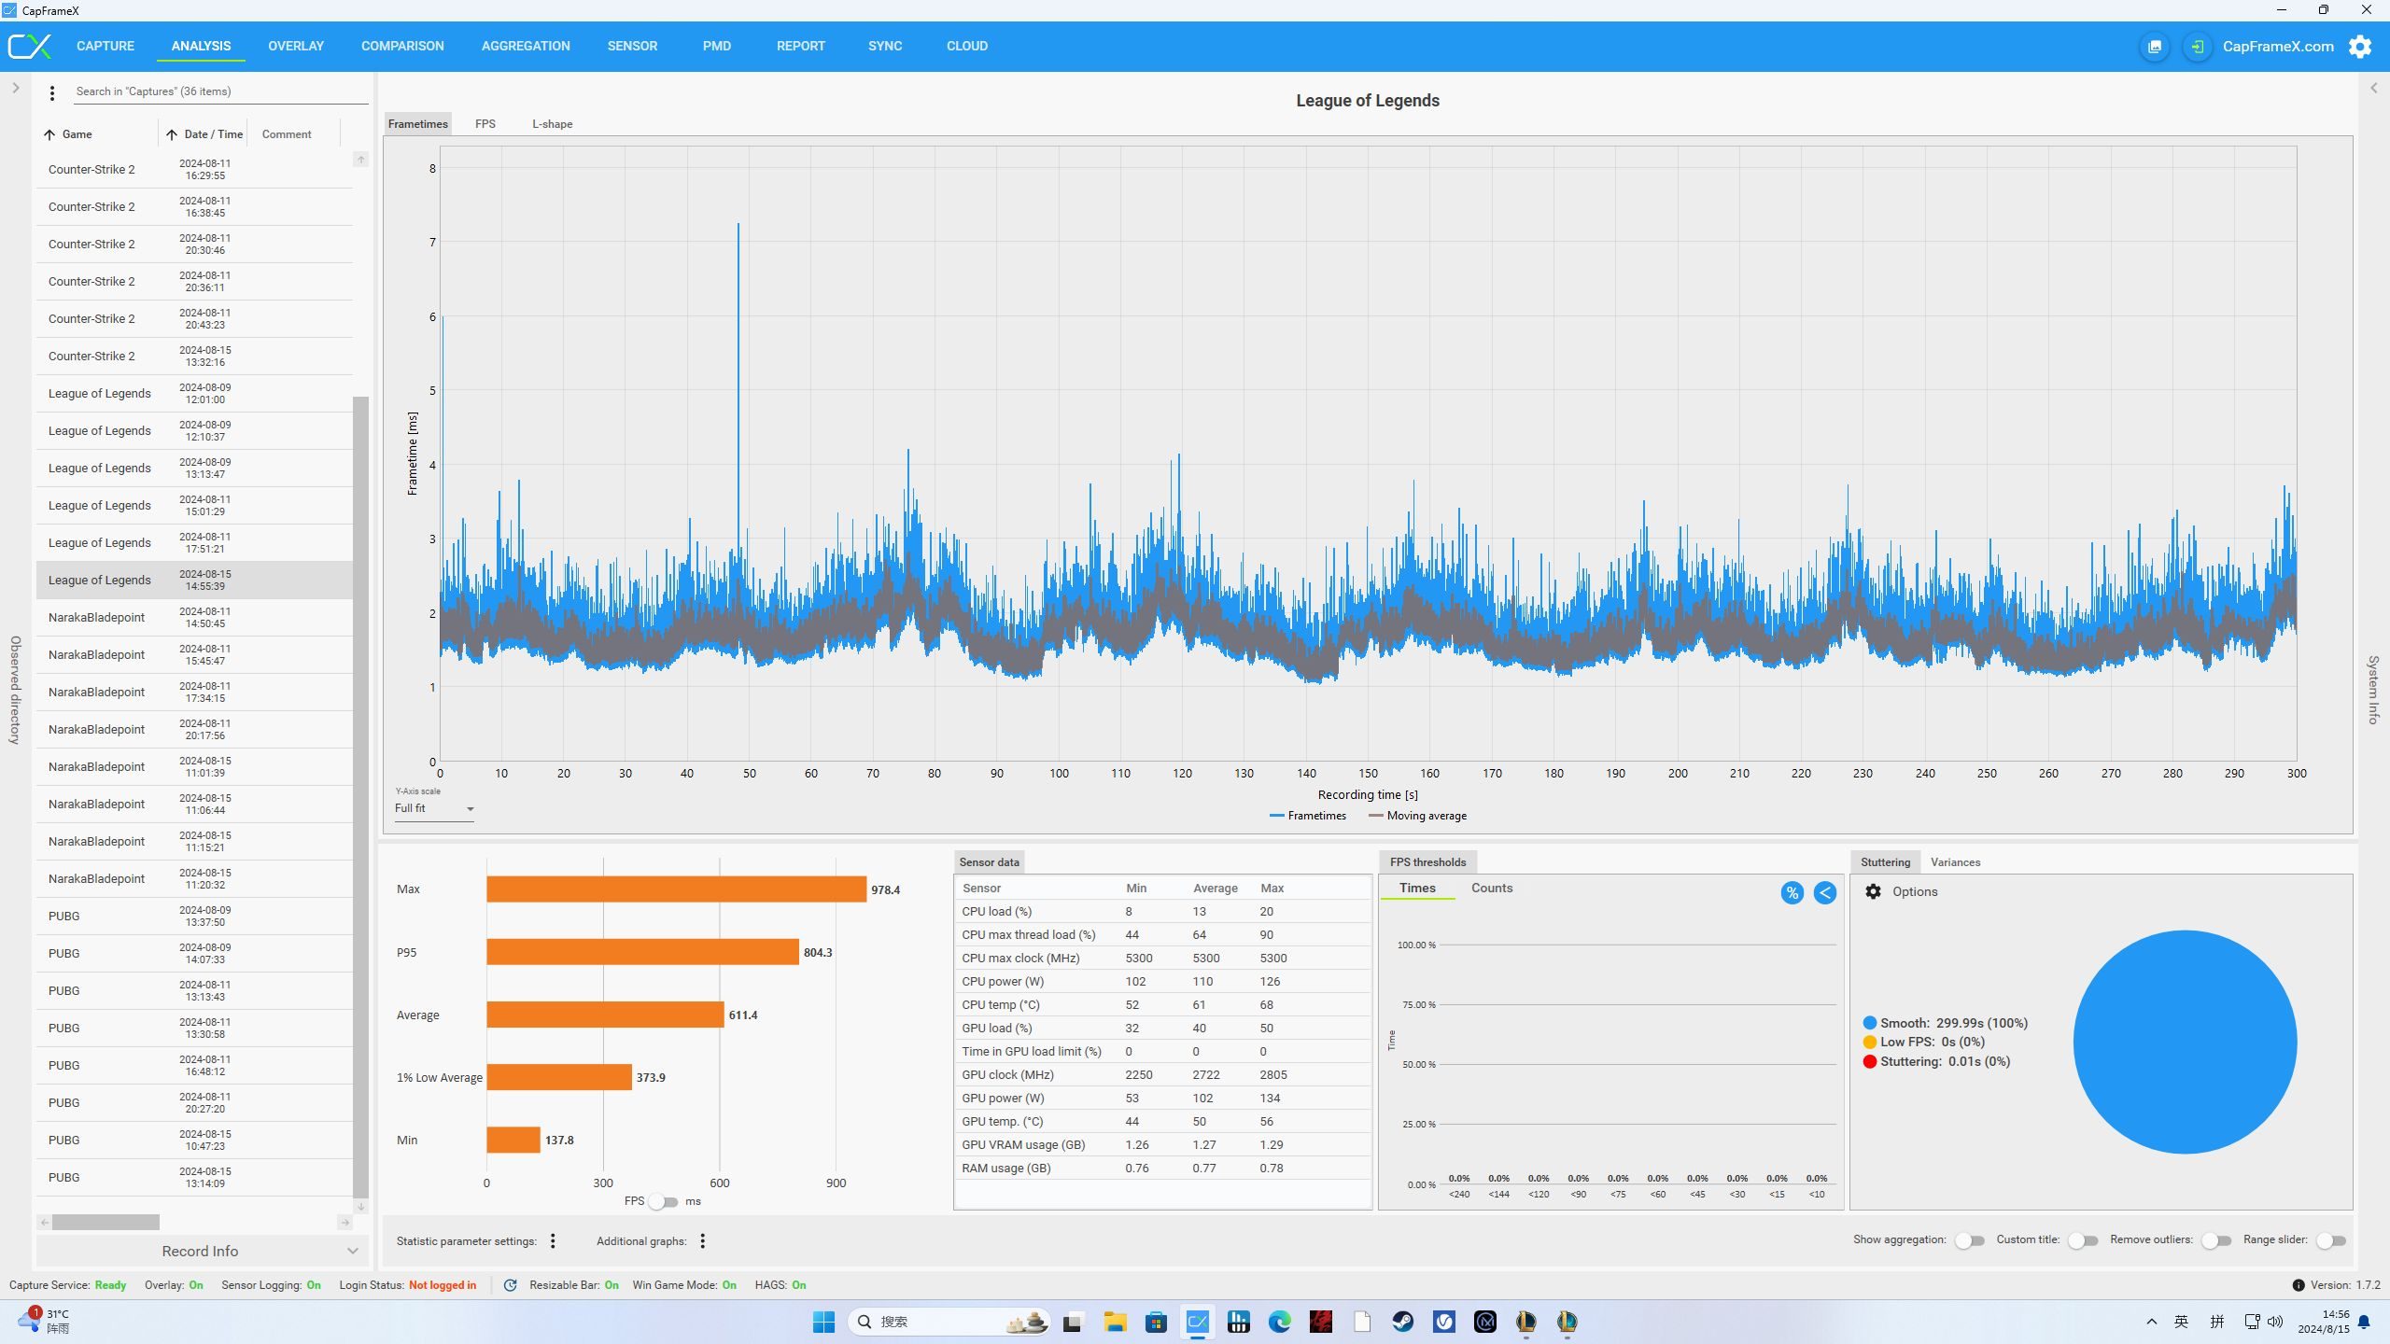This screenshot has height=1344, width=2390.
Task: Open the REPORT tab
Action: point(801,46)
